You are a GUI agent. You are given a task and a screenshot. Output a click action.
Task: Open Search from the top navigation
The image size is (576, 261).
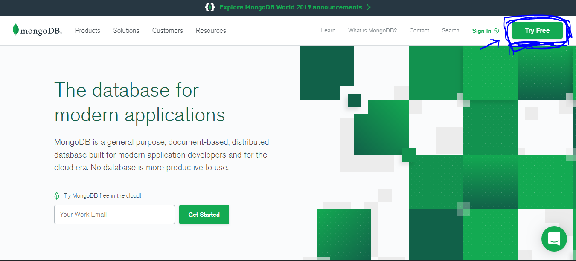pos(450,30)
